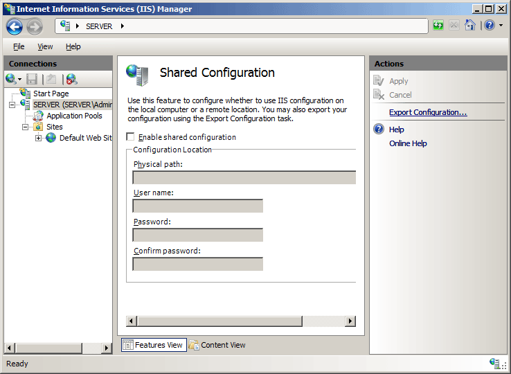Viewport: 511px width, 374px height.
Task: Click the Up folder icon in Connections toolbar
Action: pos(51,79)
